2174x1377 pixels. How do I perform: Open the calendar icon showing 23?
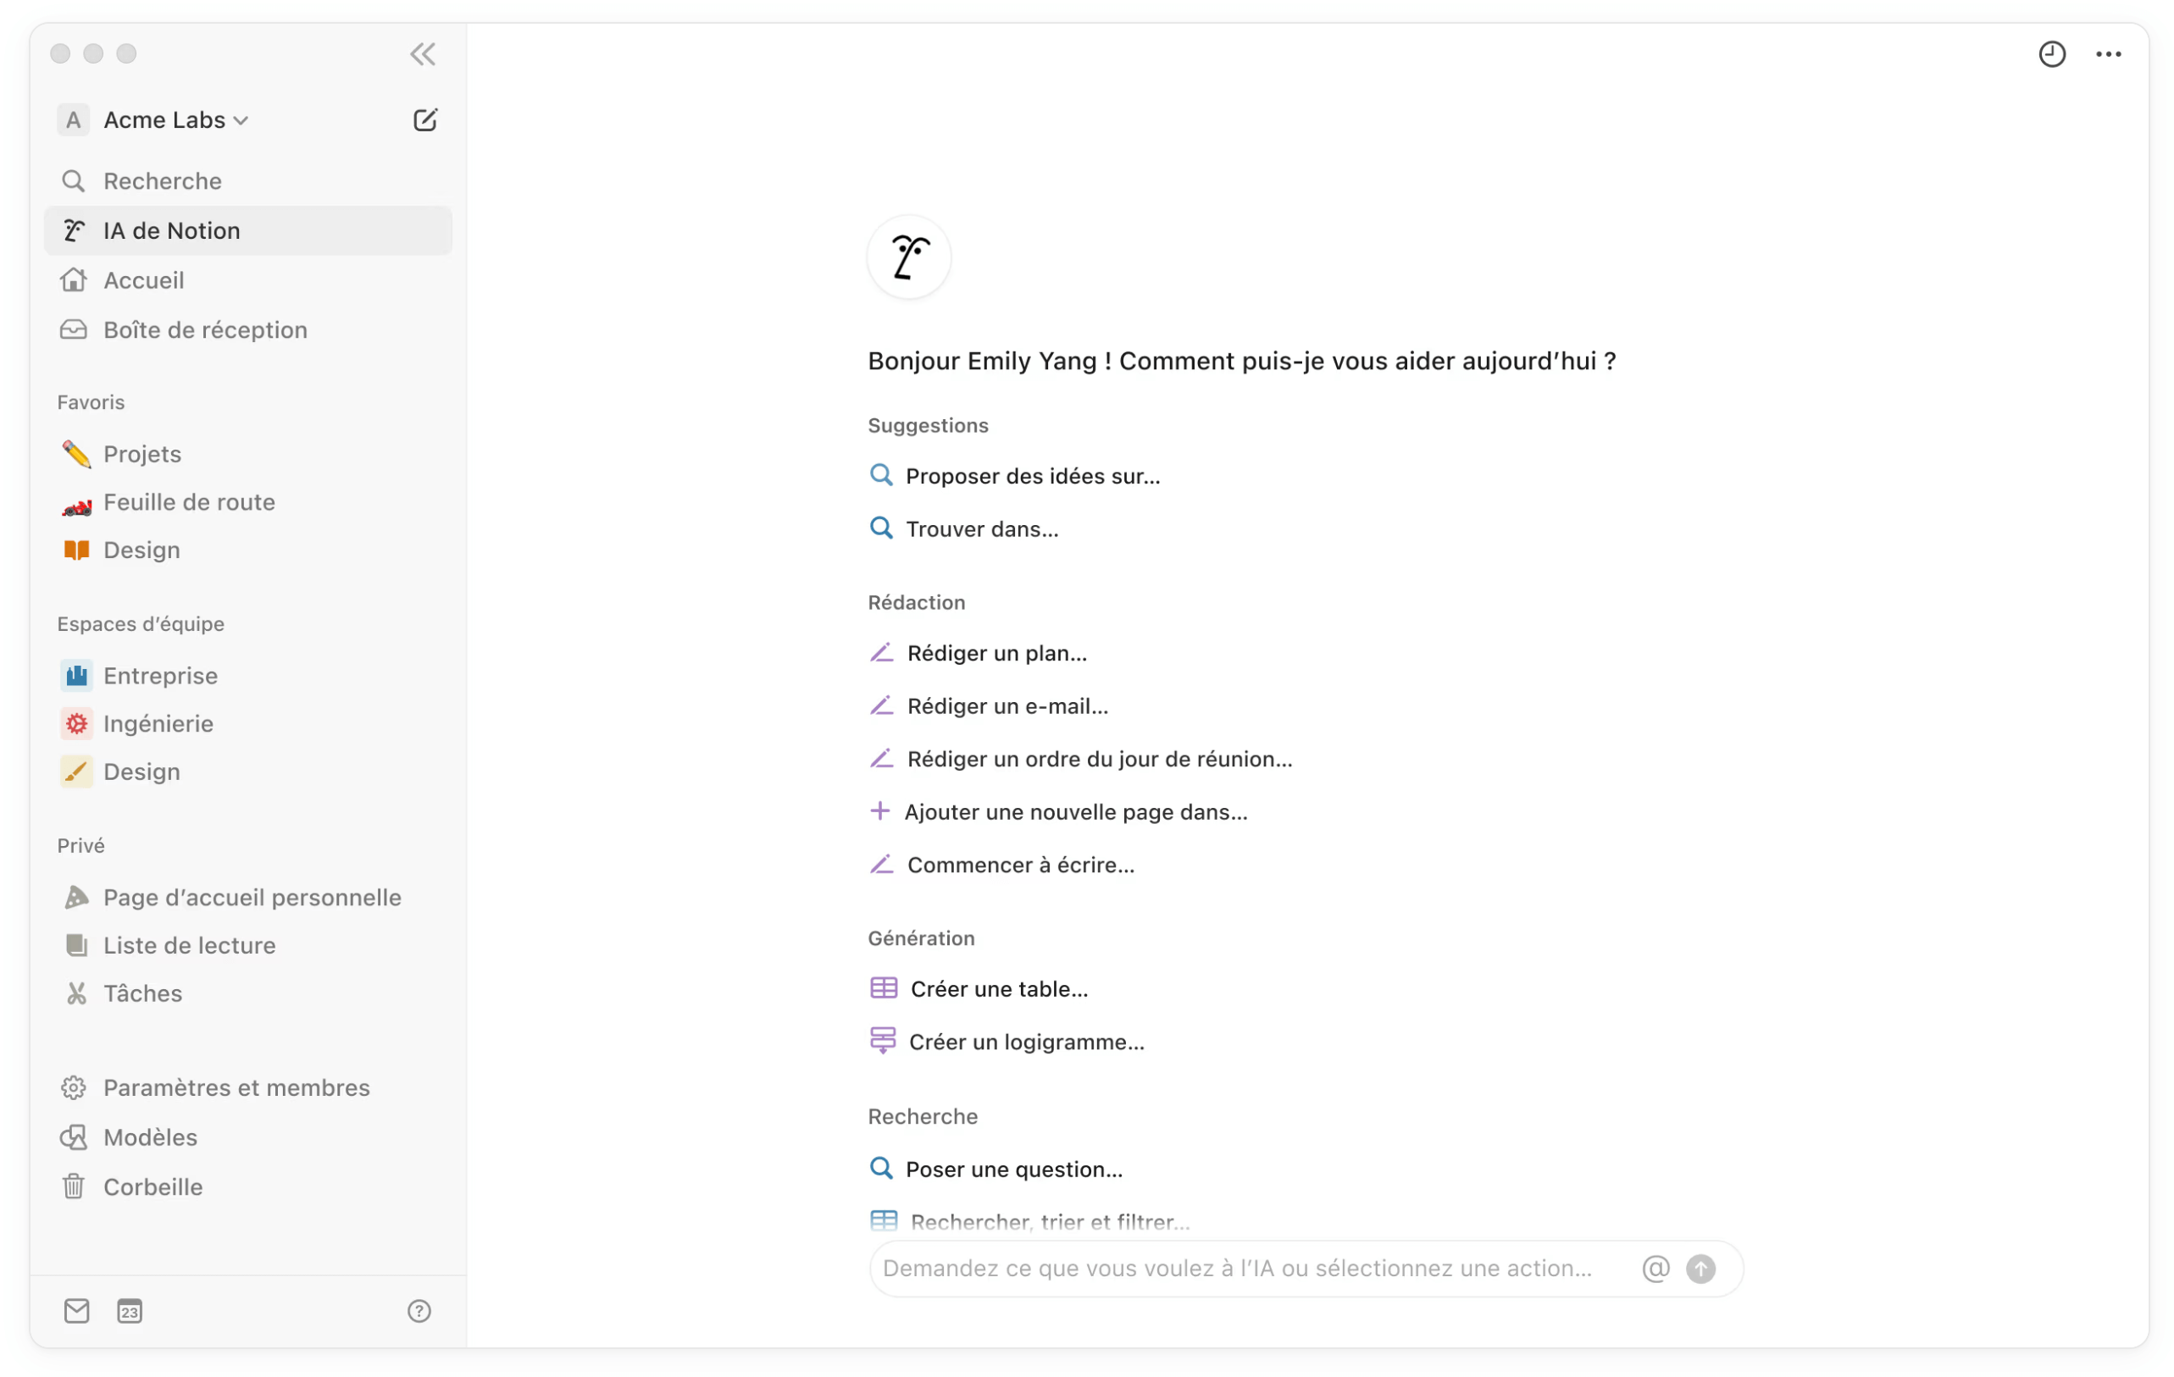tap(130, 1311)
